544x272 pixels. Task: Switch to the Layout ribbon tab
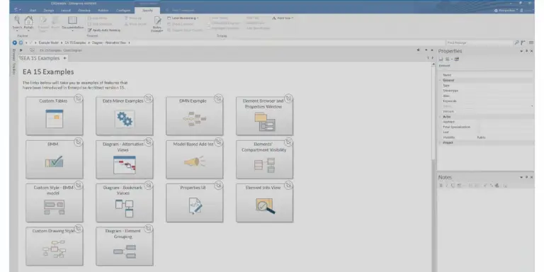tap(66, 11)
